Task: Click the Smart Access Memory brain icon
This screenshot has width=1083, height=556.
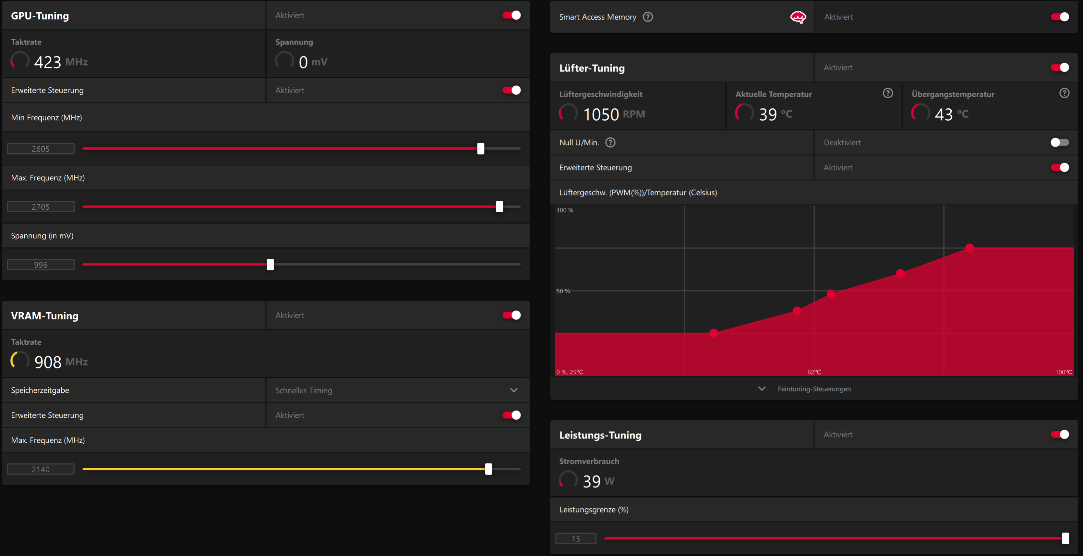Action: coord(798,17)
